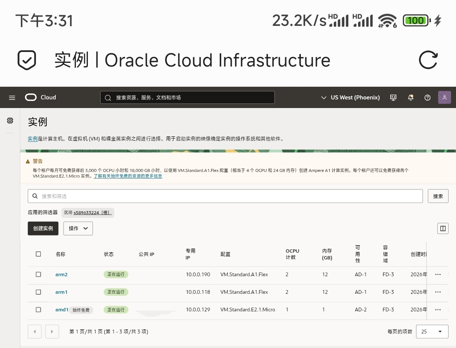
Task: Open column display settings icon
Action: 443,228
